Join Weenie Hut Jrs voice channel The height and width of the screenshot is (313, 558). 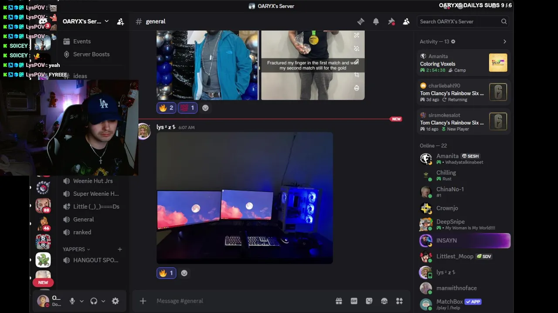coord(93,181)
